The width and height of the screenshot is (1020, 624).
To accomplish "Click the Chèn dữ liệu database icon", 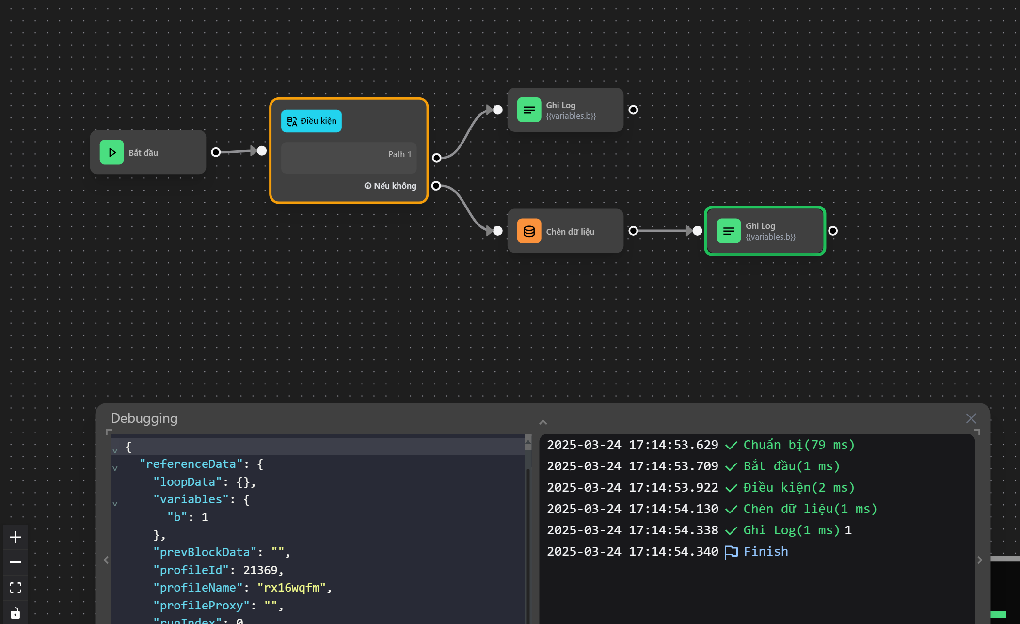I will click(x=528, y=231).
